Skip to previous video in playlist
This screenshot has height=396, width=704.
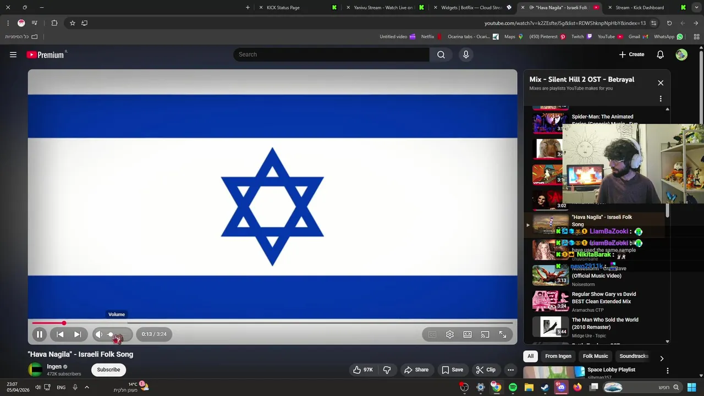(x=60, y=334)
